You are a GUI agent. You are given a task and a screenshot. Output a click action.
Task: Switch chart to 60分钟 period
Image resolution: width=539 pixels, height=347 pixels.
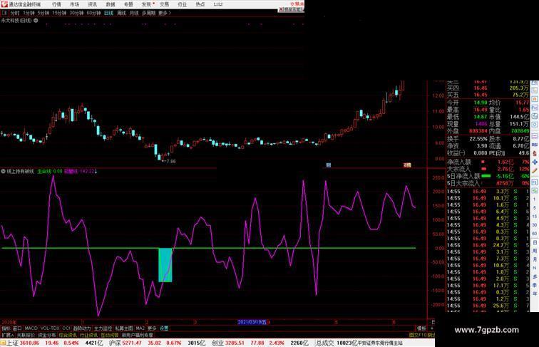click(x=93, y=13)
